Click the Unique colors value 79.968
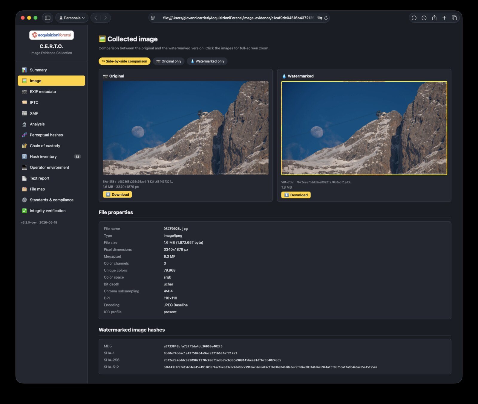This screenshot has height=404, width=478. [x=169, y=270]
